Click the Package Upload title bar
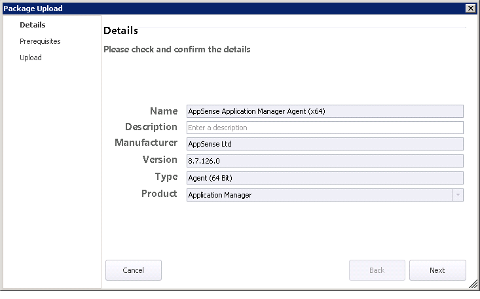Image resolution: width=480 pixels, height=299 pixels. click(x=232, y=9)
